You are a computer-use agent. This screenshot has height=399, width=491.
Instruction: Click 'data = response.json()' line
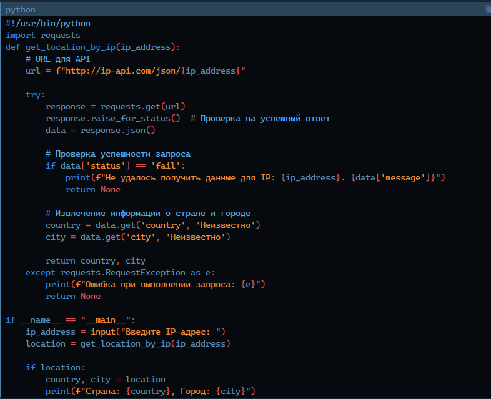tap(100, 130)
